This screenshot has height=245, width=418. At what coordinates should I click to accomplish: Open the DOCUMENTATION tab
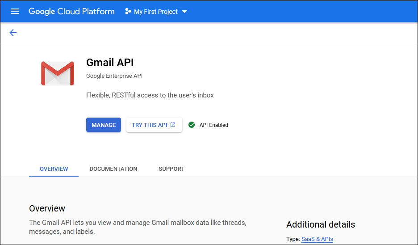(113, 169)
